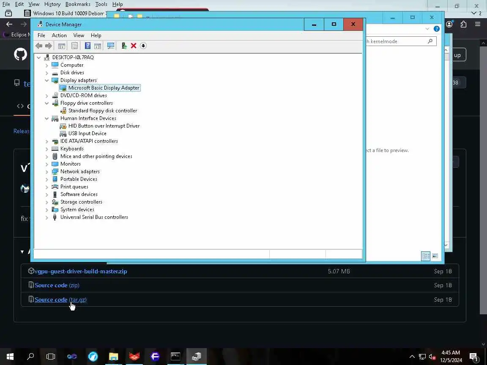Download Source code (tar.gz)
Viewport: 487px width, 365px height.
click(x=60, y=300)
